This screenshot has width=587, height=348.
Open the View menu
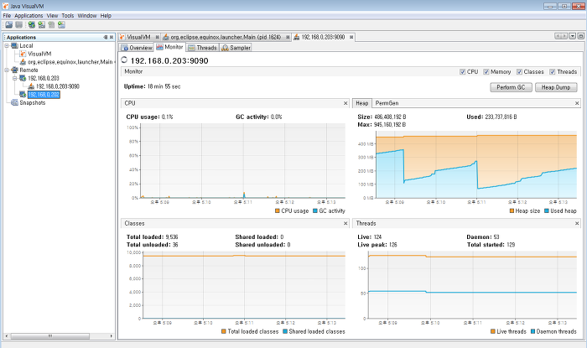tap(52, 16)
